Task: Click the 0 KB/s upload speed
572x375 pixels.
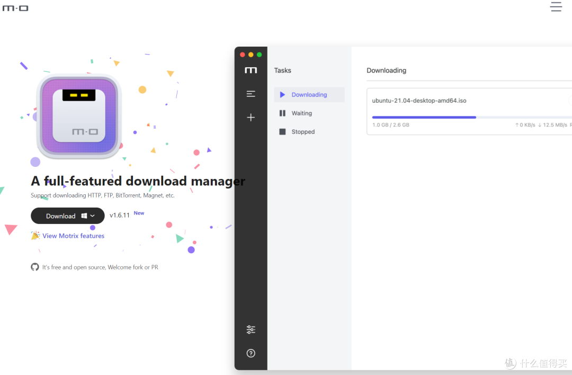Action: click(525, 125)
